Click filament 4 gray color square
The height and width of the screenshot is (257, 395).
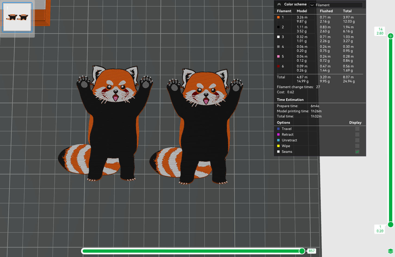(278, 47)
